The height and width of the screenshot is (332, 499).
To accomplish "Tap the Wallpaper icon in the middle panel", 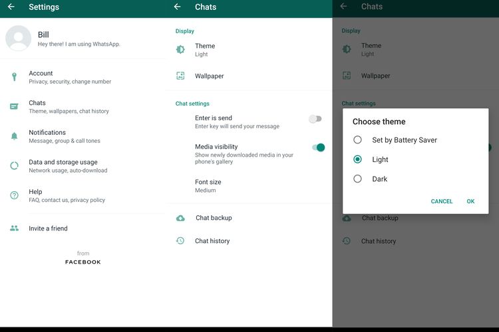I will [x=180, y=76].
